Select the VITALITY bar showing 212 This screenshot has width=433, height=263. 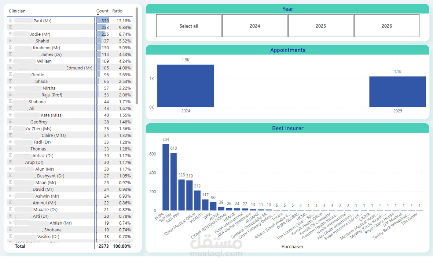tap(197, 201)
